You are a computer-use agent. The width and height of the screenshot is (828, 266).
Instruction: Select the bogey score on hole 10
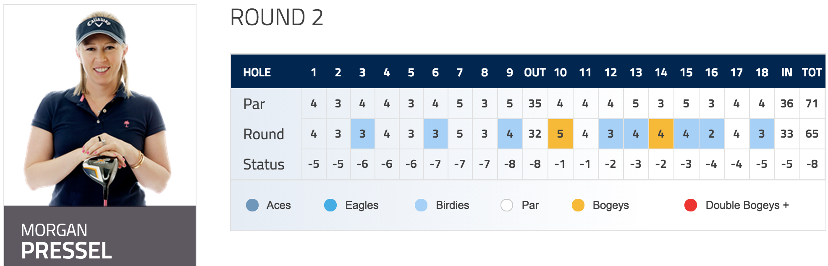[x=560, y=134]
